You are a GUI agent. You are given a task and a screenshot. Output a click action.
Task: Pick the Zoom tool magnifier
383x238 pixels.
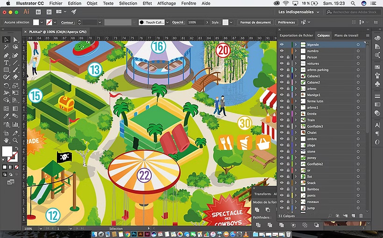[x=15, y=140]
